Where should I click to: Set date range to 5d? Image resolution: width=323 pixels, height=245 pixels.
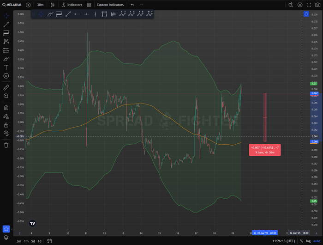pyautogui.click(x=33, y=241)
